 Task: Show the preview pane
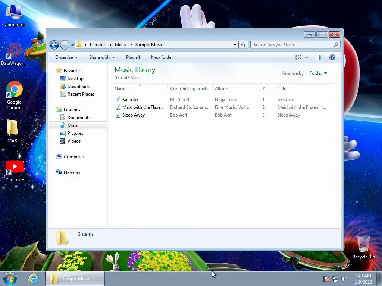319,57
